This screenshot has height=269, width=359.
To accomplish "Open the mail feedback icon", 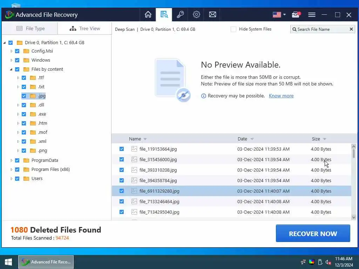I will pyautogui.click(x=212, y=15).
